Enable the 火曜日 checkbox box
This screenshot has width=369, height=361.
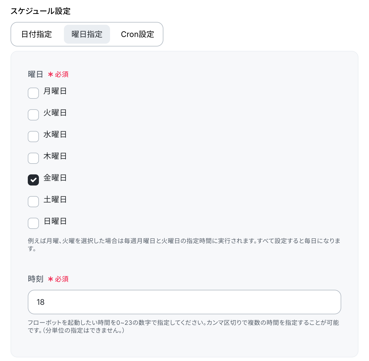tap(33, 115)
